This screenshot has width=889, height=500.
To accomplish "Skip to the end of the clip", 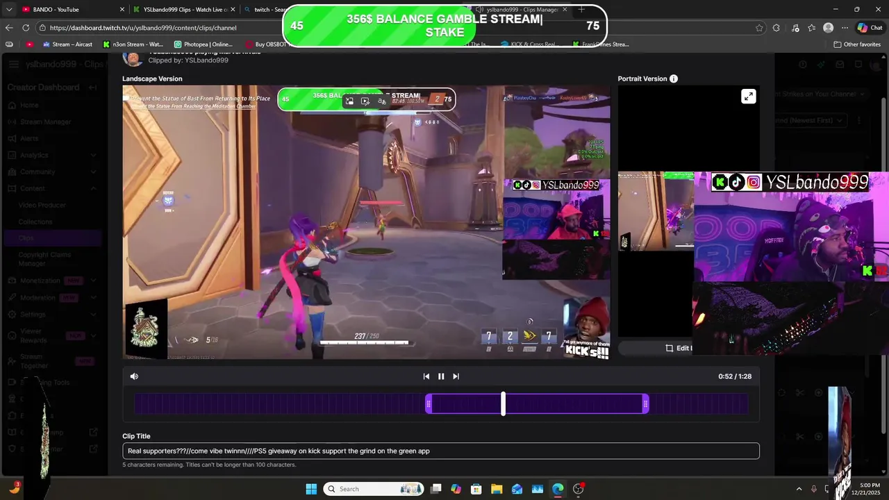I will coord(456,376).
